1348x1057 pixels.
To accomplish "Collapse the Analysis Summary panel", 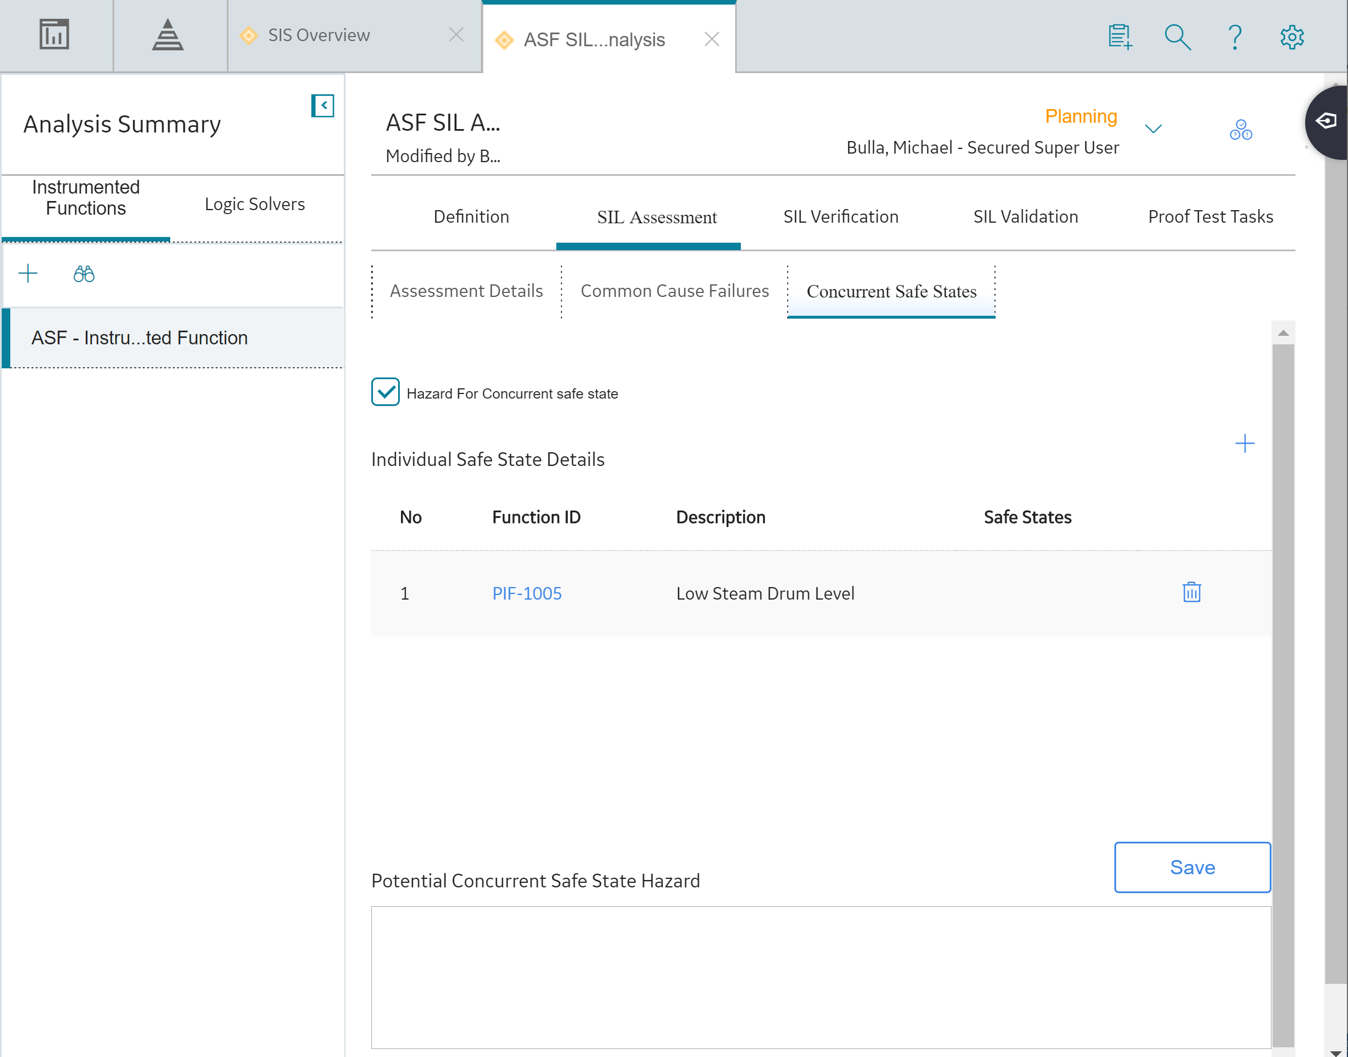I will tap(323, 105).
